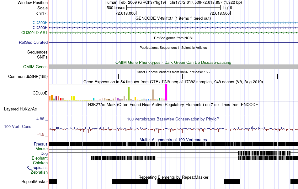Viewport: 298px width, 189px height.
Task: Click the CD300E label beside GTEx bars
Action: point(40,93)
